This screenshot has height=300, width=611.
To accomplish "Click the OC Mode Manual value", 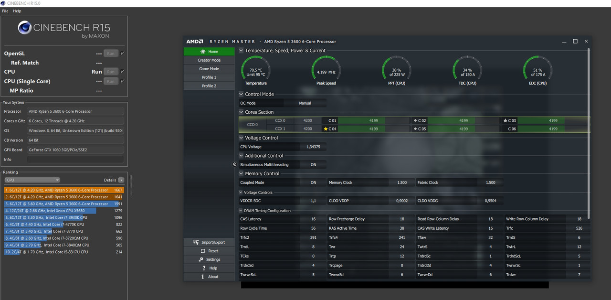I will click(x=305, y=103).
